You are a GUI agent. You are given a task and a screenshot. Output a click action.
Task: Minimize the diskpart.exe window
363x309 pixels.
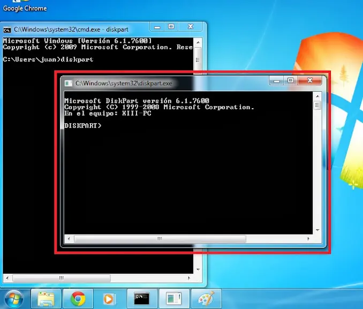276,81
